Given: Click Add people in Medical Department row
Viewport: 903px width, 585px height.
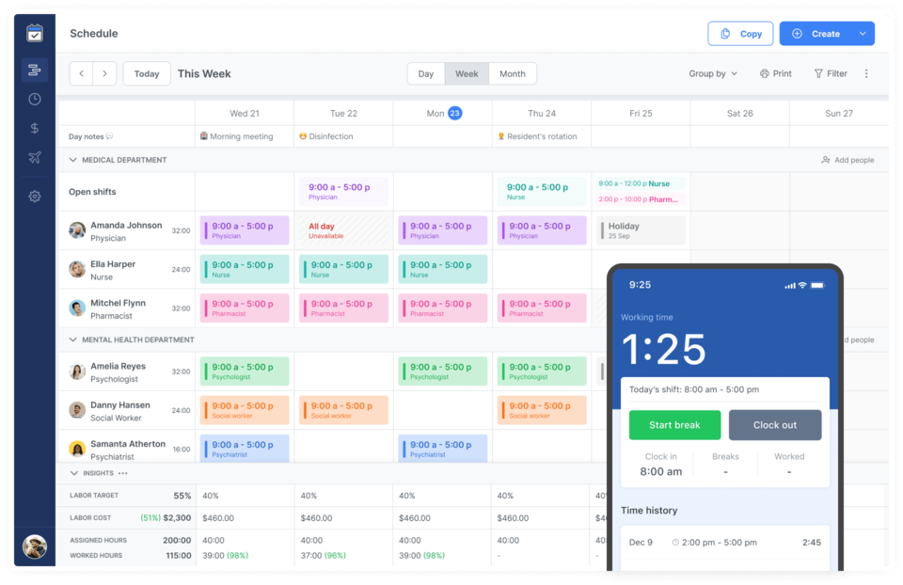Looking at the screenshot, I should 847,160.
